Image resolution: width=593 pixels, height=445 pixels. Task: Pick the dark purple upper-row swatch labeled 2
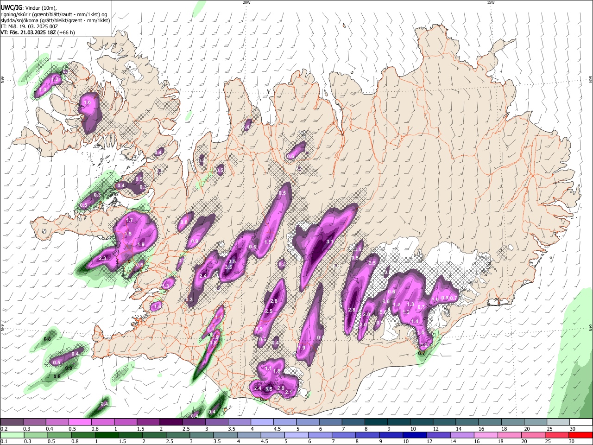[171, 422]
